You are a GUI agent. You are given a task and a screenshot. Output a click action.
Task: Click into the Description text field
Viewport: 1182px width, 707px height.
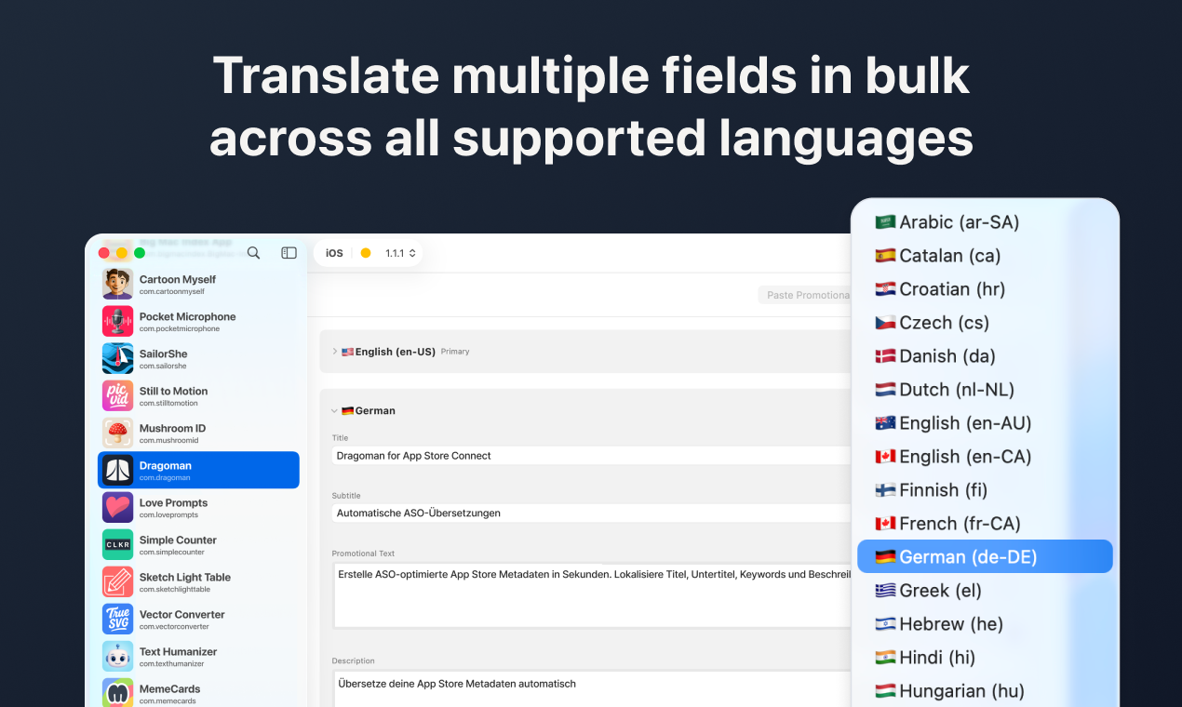click(x=592, y=688)
